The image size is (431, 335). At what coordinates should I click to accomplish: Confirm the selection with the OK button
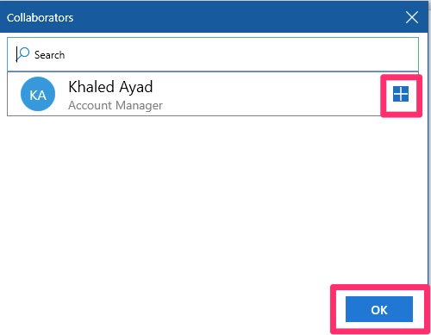(379, 309)
